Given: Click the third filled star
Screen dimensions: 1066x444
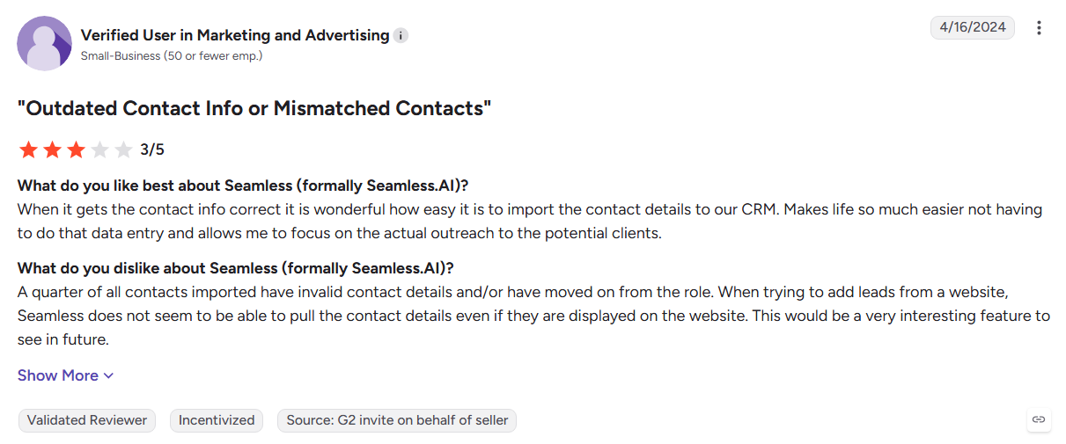Looking at the screenshot, I should tap(77, 149).
